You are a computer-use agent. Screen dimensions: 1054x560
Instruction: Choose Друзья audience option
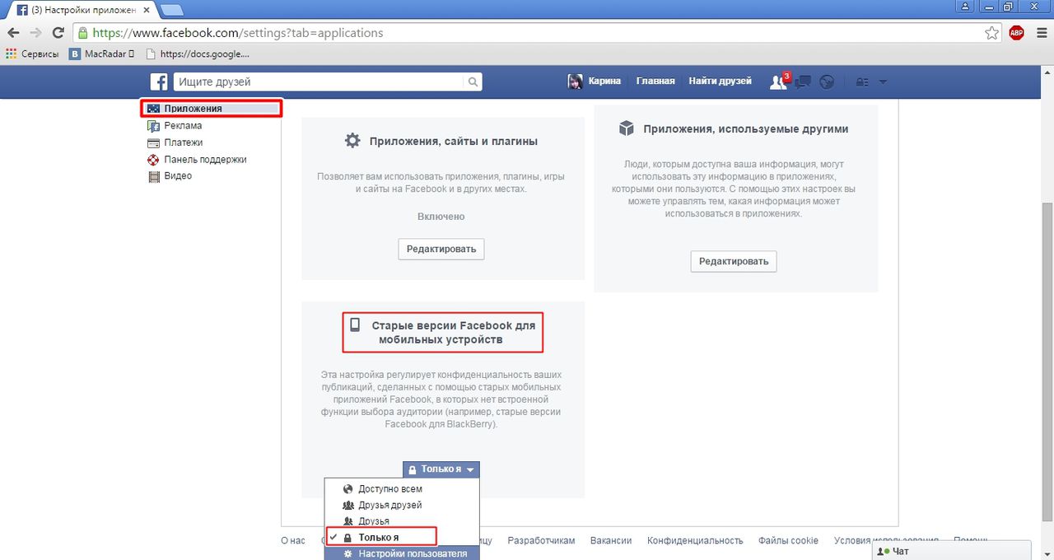pos(402,521)
